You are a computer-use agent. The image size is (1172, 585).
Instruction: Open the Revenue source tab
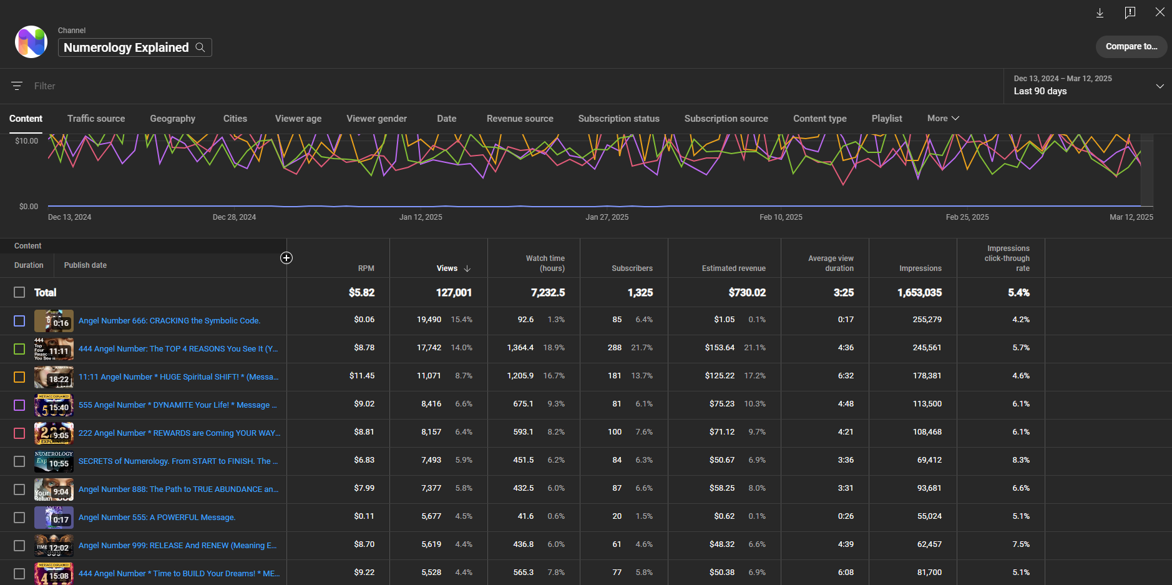pyautogui.click(x=520, y=119)
